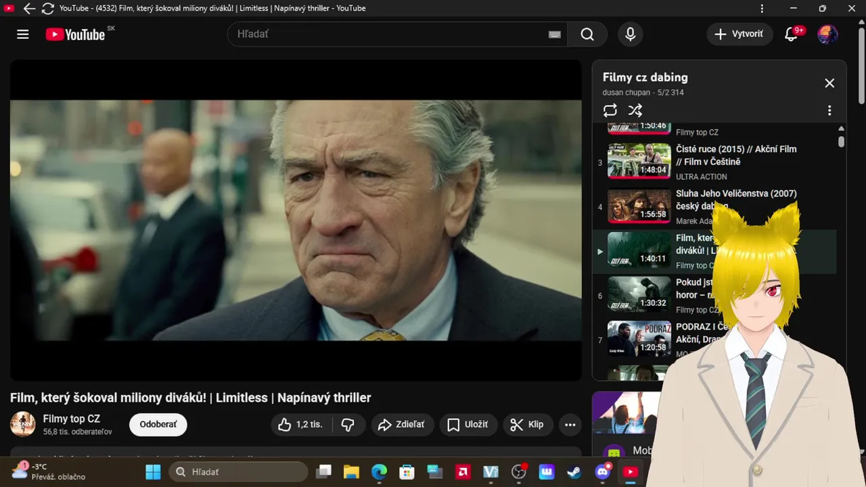The height and width of the screenshot is (487, 866).
Task: Open PODRAZ thumbnail with 1:20:58 duration
Action: 639,339
